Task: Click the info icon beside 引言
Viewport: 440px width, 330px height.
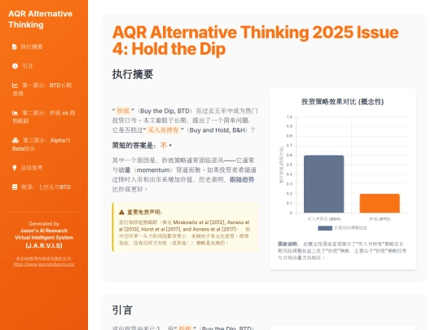Action: click(15, 66)
